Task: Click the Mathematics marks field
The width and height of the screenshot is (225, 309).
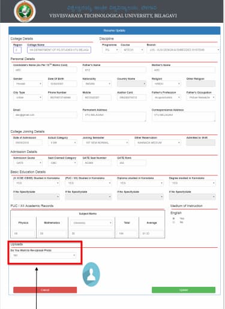Action: pyautogui.click(x=52, y=233)
